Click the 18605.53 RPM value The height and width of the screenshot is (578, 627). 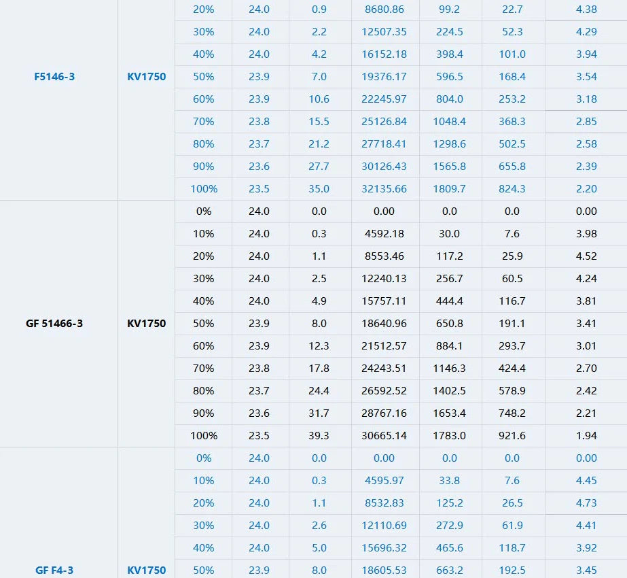[x=384, y=571]
